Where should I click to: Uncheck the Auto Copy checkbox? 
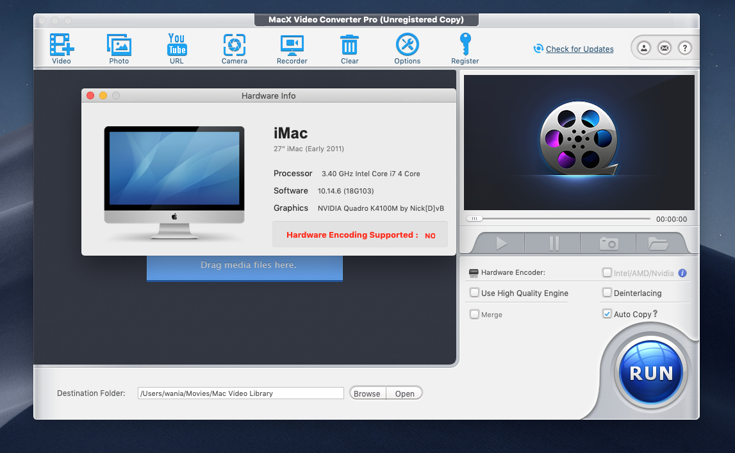point(607,314)
